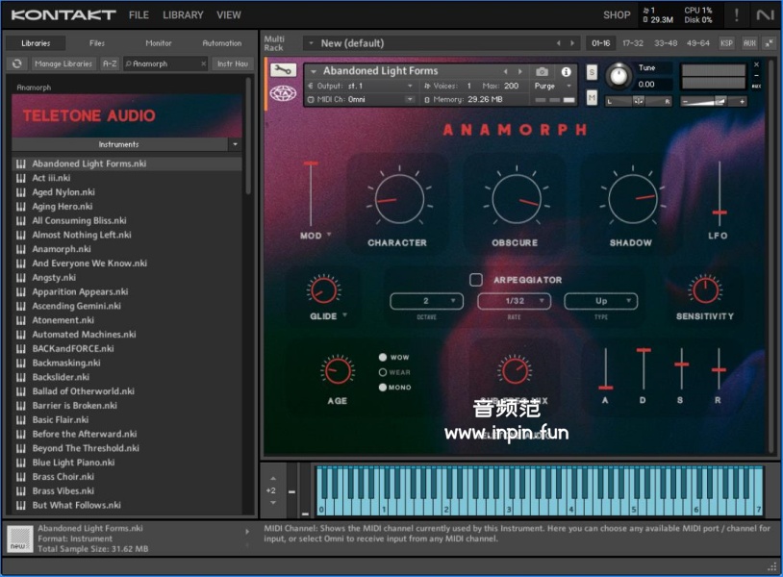
Task: Switch to the Files tab
Action: pyautogui.click(x=97, y=43)
